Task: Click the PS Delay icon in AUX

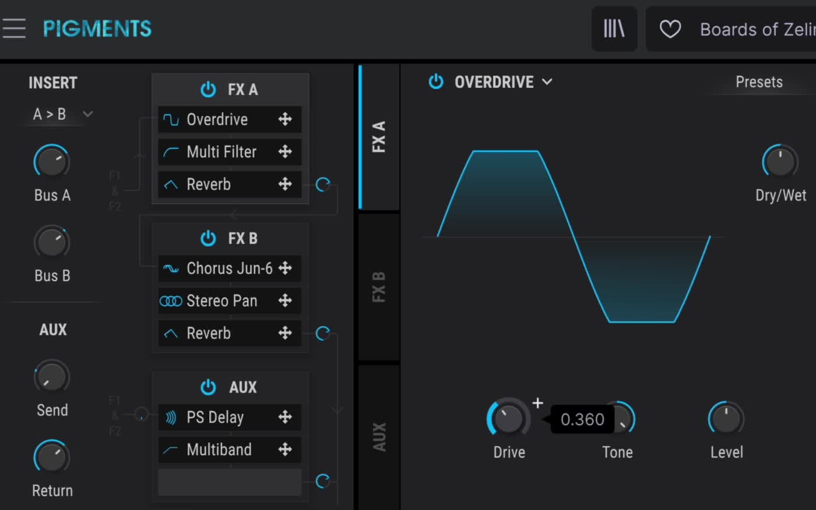Action: pos(171,417)
